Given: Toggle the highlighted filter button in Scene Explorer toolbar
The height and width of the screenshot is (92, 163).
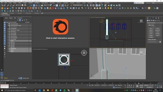Looking at the screenshot, I should click(20, 20).
